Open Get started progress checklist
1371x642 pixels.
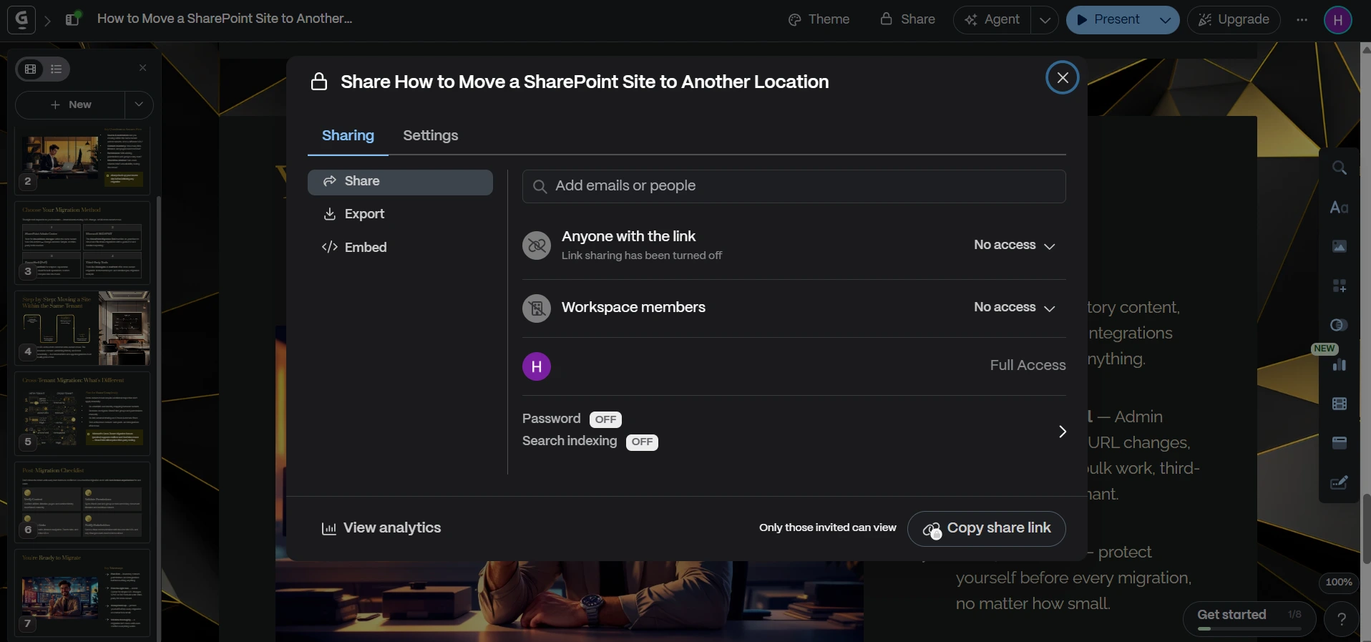(1249, 618)
